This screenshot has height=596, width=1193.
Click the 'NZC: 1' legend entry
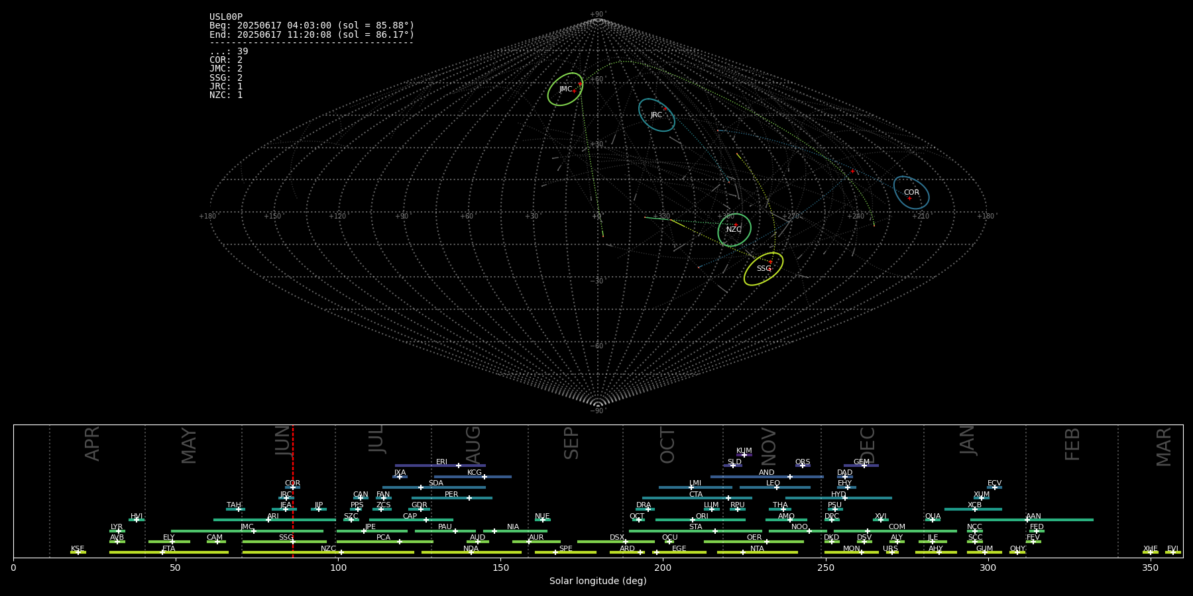(x=226, y=95)
